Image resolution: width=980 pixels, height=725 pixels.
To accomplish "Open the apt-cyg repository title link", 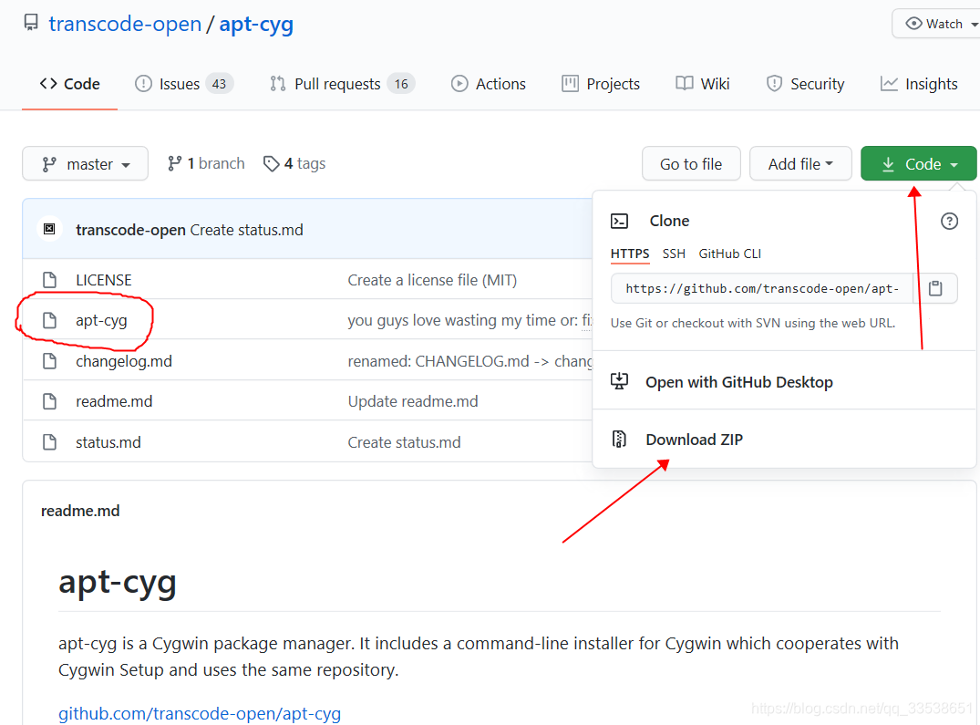I will tap(256, 25).
